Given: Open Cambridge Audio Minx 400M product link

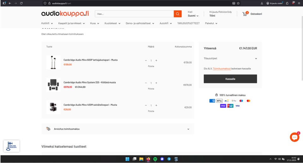Looking at the screenshot, I should click(90, 105).
